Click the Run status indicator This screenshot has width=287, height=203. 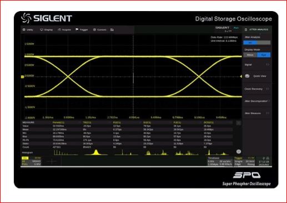coord(236,28)
